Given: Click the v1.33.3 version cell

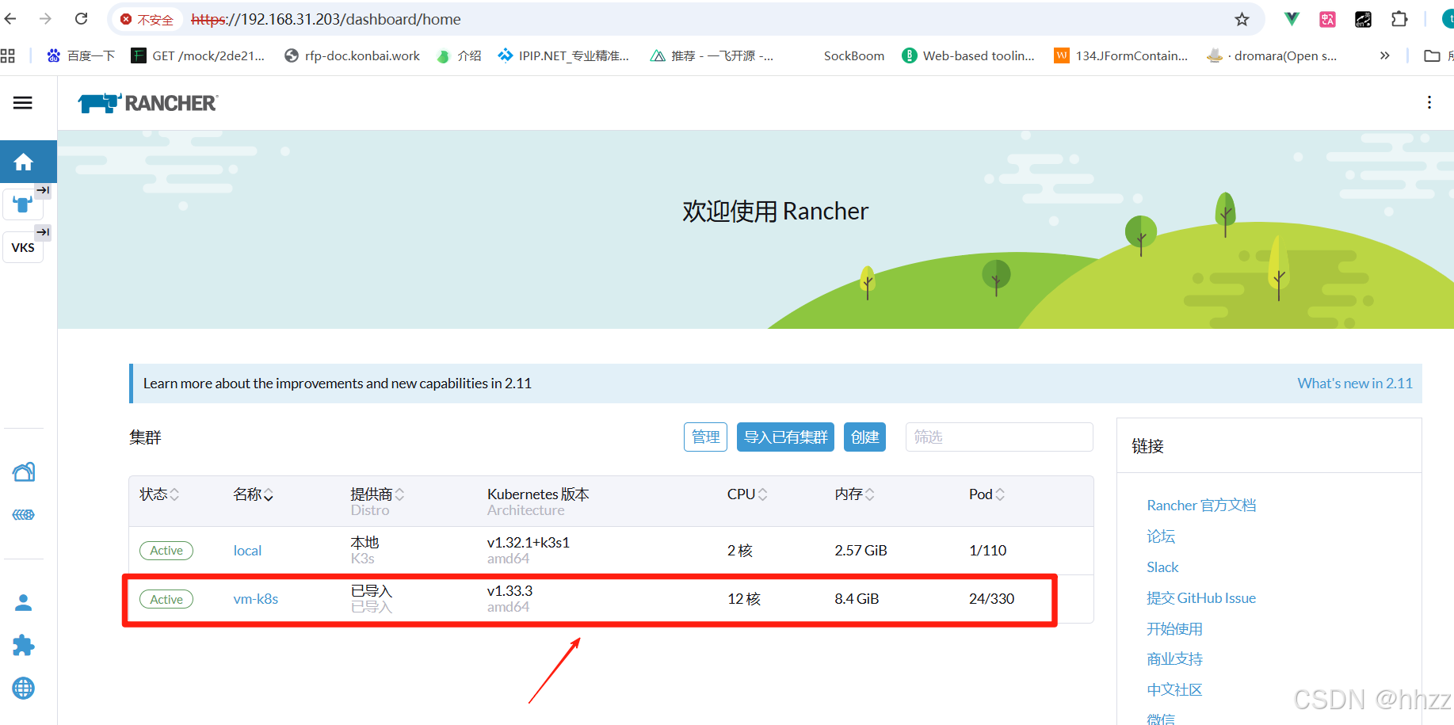Looking at the screenshot, I should point(509,591).
